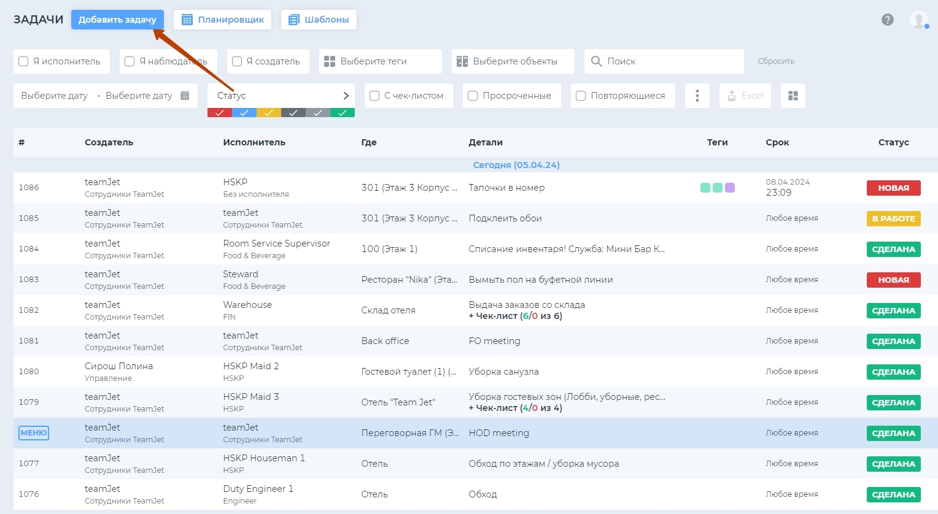The image size is (938, 514).
Task: Open 'Выберите объекты' dropdown
Action: pyautogui.click(x=513, y=61)
